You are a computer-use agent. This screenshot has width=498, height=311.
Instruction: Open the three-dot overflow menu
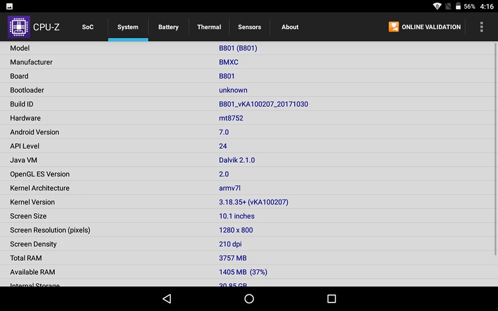tap(482, 27)
